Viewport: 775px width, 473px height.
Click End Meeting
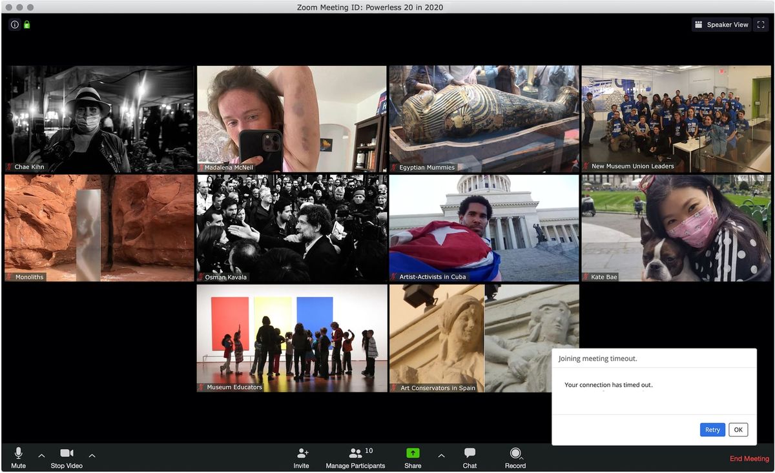point(749,459)
